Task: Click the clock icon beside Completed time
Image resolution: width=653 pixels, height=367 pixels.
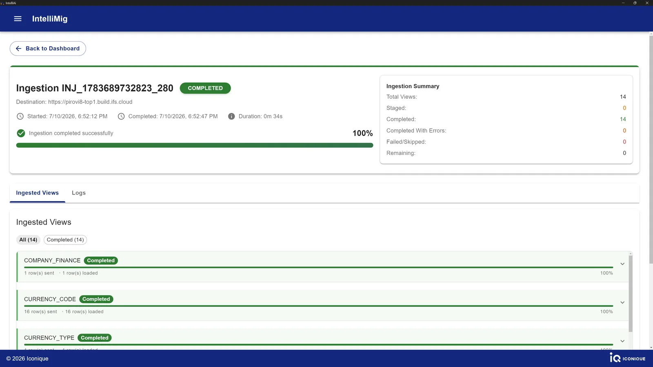Action: [121, 116]
